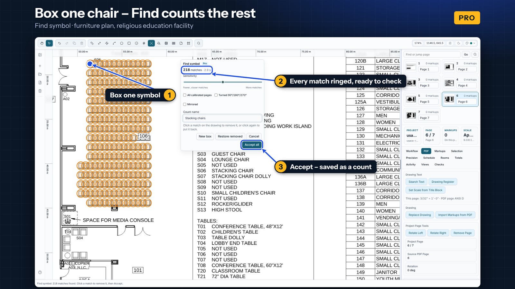Tick the Mirrored checkbox
The image size is (515, 289).
point(185,104)
